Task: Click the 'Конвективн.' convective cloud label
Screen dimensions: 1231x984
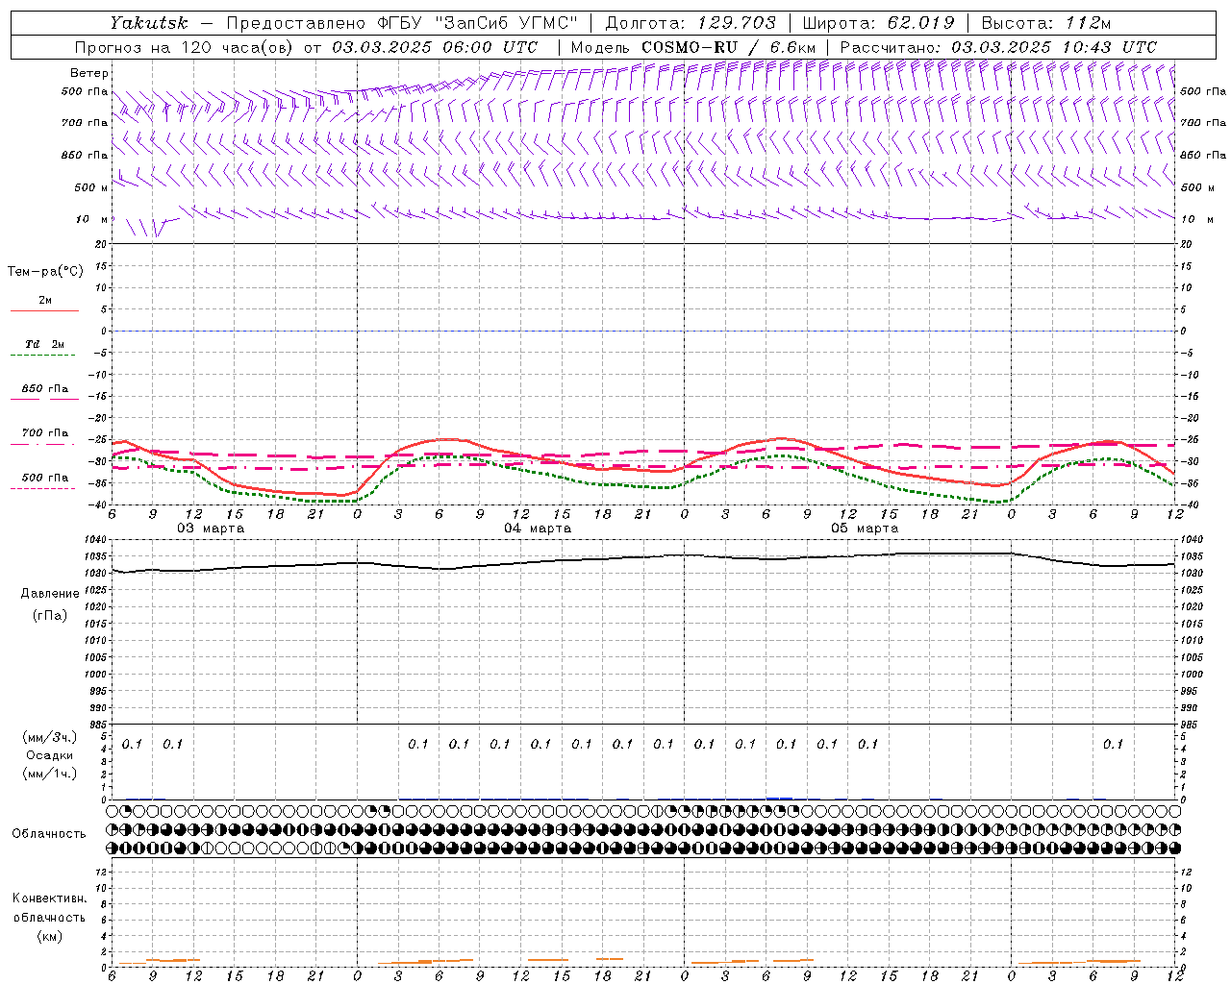Action: [49, 898]
